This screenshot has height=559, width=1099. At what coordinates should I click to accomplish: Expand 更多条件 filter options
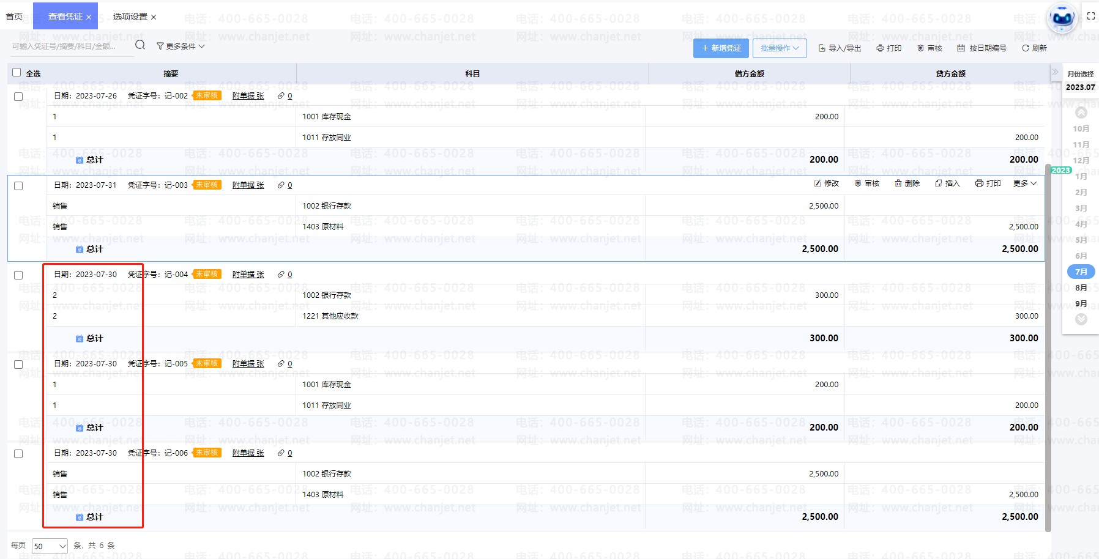tap(181, 46)
